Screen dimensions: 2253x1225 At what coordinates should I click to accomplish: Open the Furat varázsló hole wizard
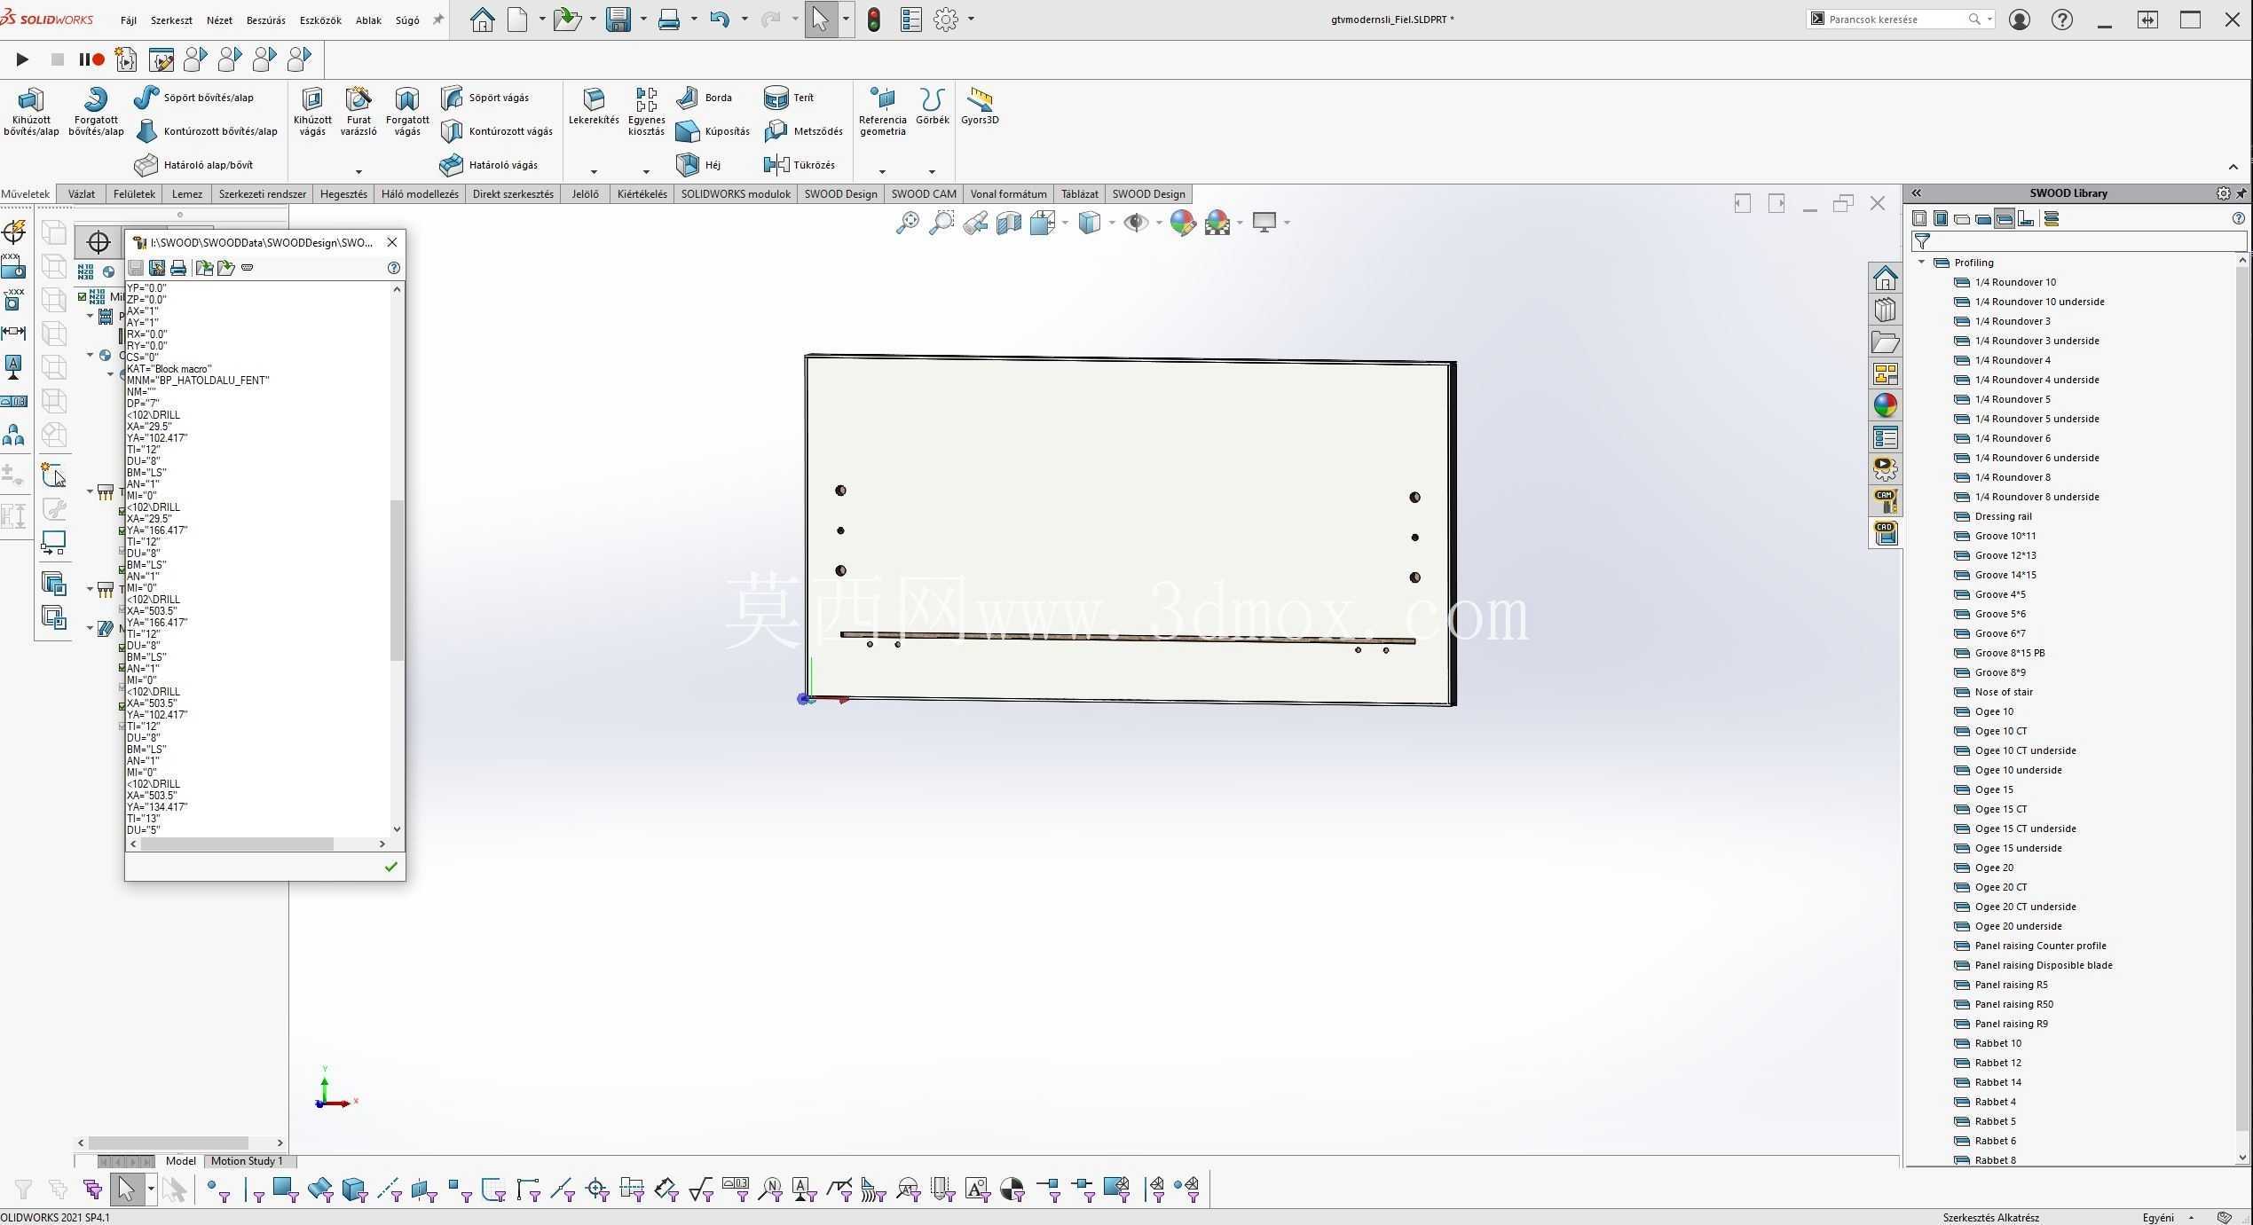358,111
